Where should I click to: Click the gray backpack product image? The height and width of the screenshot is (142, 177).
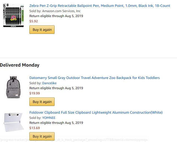tap(14, 88)
